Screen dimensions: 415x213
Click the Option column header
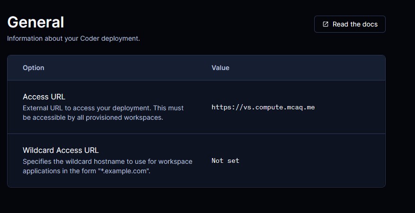point(34,68)
